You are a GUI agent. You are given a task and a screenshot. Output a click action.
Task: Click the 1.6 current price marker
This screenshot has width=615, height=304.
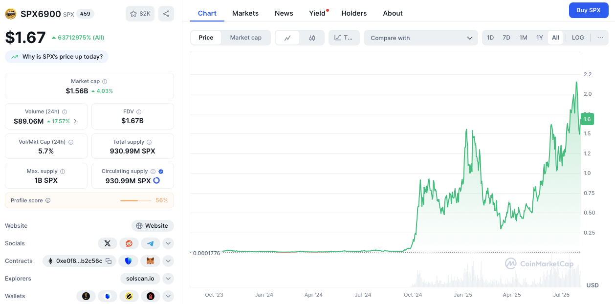[587, 119]
